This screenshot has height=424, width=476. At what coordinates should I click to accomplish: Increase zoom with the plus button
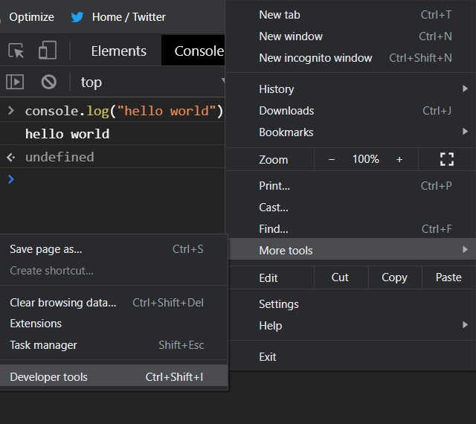(x=399, y=159)
